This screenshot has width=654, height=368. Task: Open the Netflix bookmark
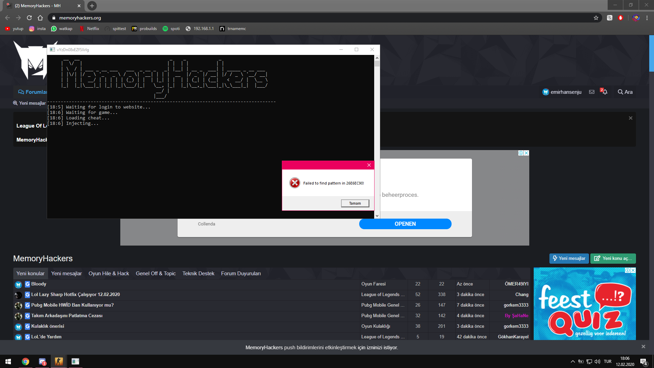89,29
